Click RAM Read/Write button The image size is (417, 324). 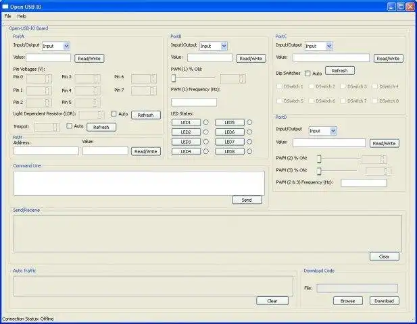[146, 151]
